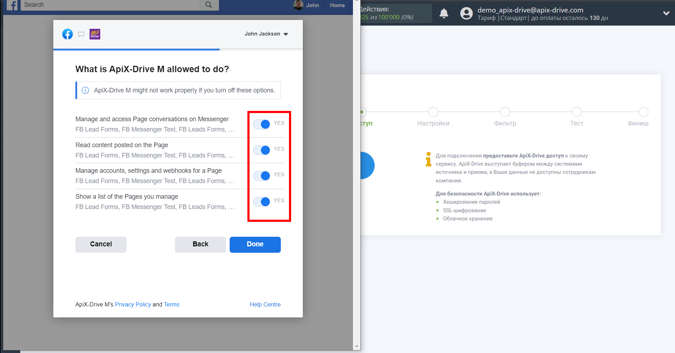The width and height of the screenshot is (675, 353).
Task: Open the Help Centre link
Action: coord(265,304)
